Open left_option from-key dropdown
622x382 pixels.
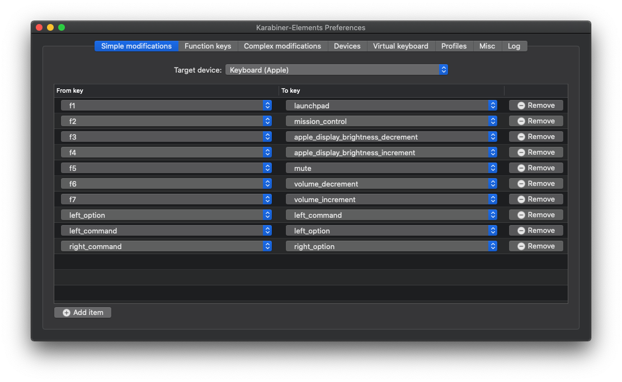(x=166, y=215)
